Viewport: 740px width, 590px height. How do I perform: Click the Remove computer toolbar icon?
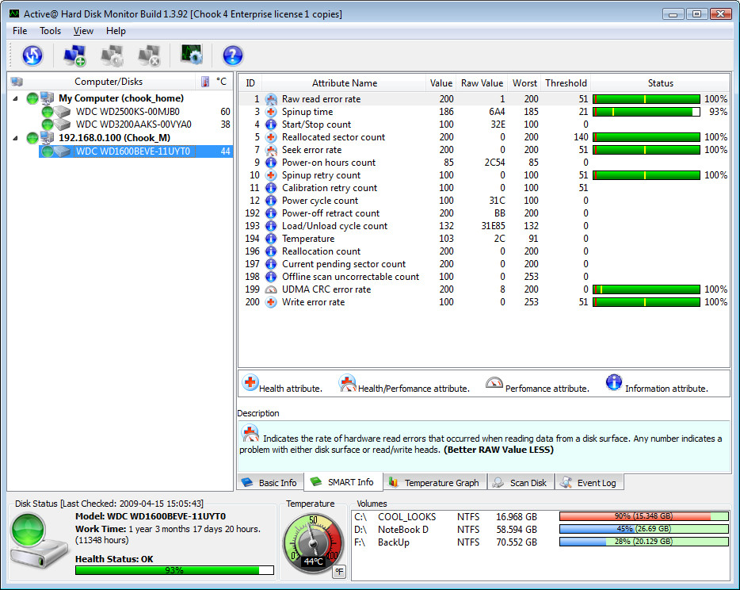(150, 56)
